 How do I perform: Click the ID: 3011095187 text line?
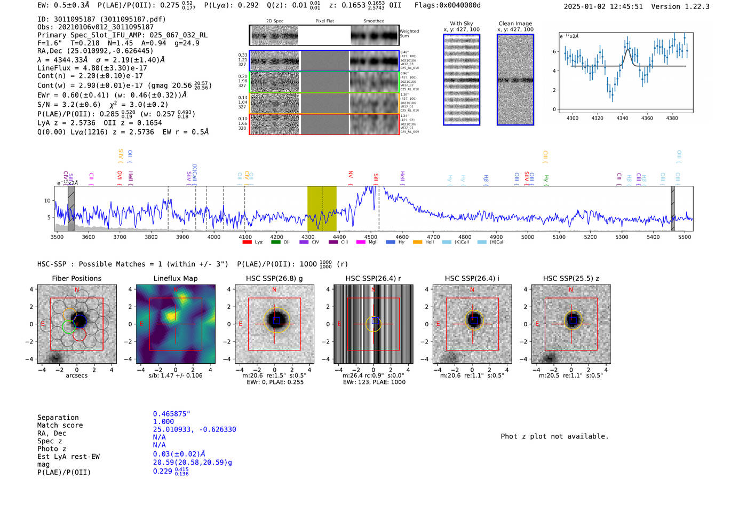(101, 19)
